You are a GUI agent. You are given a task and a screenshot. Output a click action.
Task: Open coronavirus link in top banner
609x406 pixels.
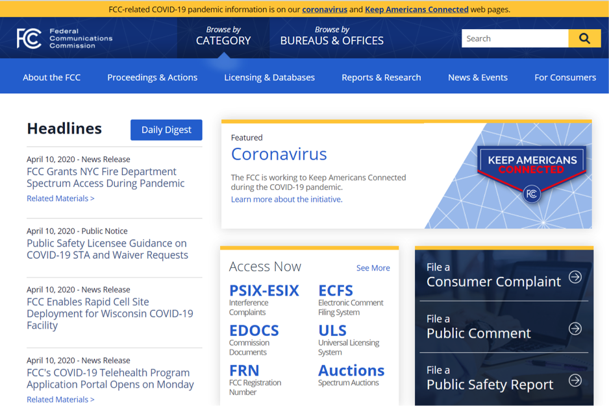tap(325, 9)
